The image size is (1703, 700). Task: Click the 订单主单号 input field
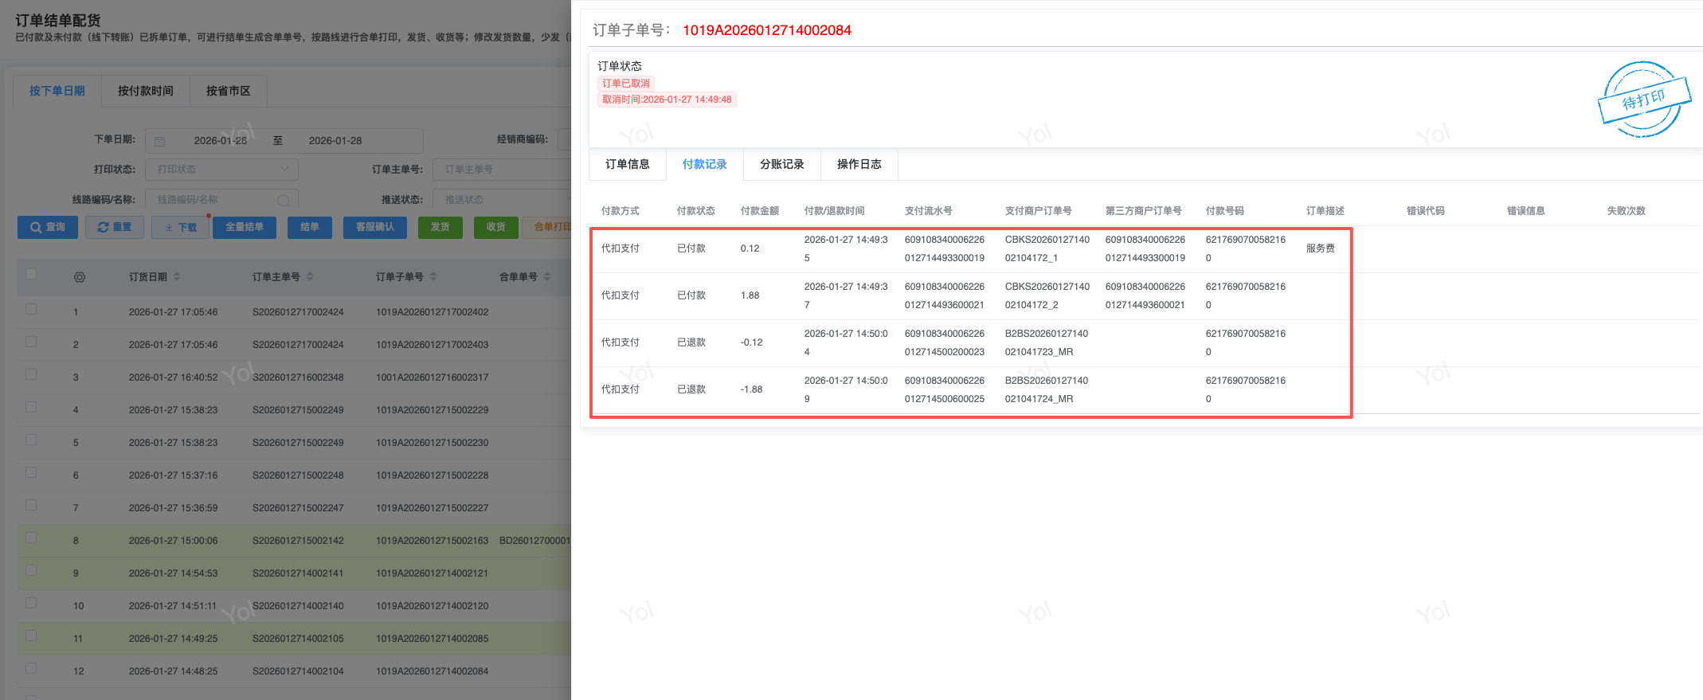[502, 170]
